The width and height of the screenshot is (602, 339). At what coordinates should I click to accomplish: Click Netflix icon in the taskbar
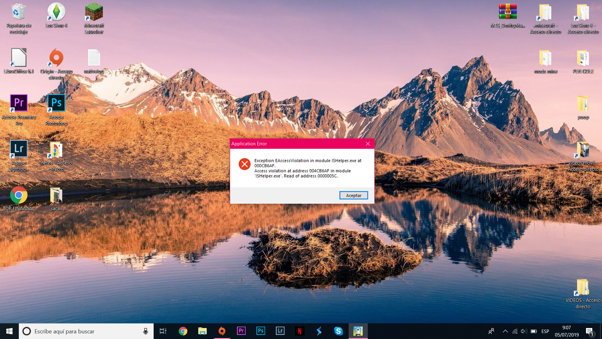click(299, 331)
